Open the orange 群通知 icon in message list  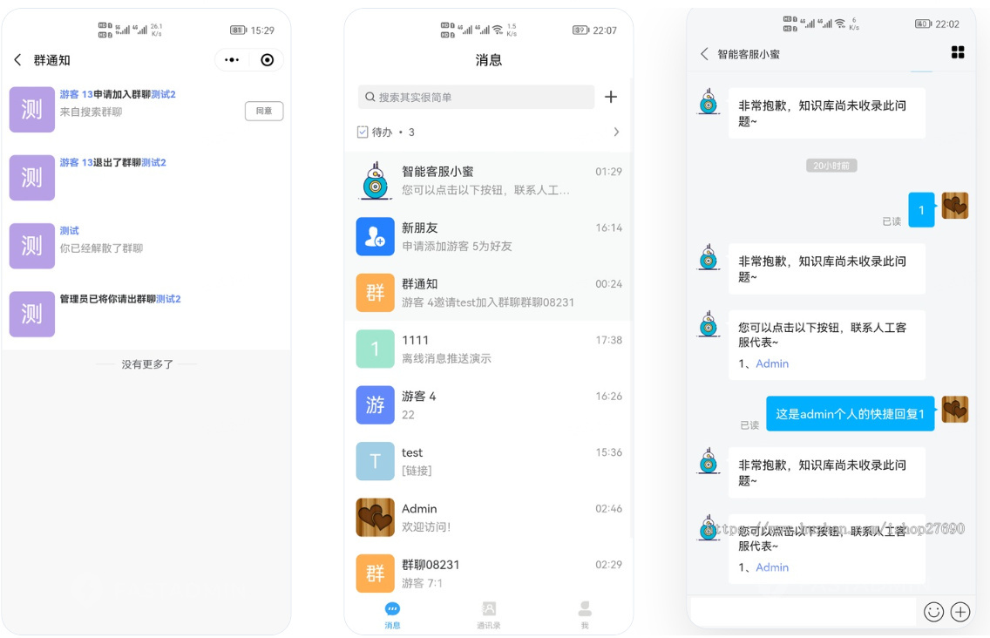375,293
